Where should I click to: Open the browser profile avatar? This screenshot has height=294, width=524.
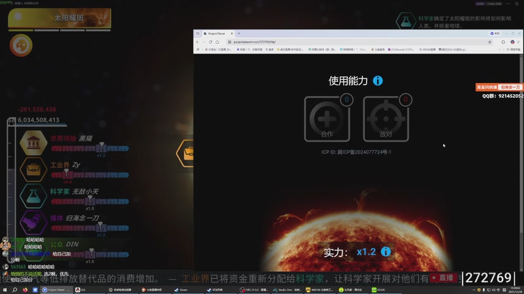(x=512, y=42)
